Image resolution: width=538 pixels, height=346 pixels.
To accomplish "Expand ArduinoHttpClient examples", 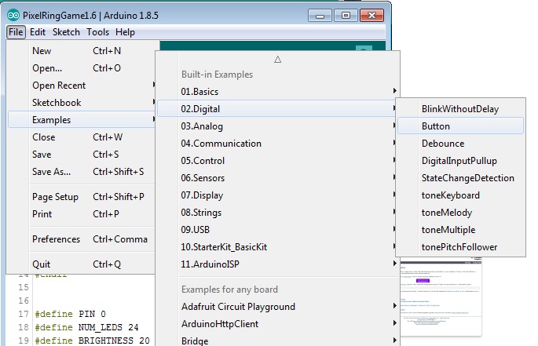I will 277,323.
